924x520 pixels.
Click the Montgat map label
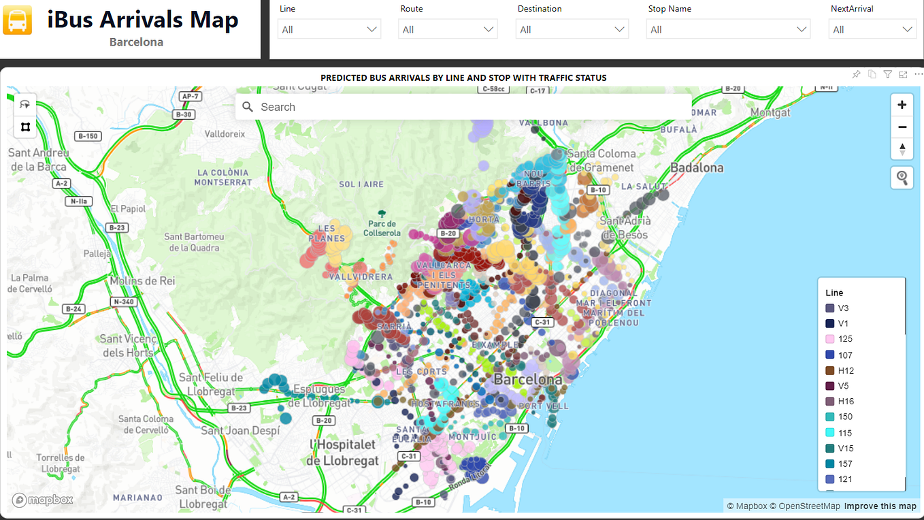771,112
